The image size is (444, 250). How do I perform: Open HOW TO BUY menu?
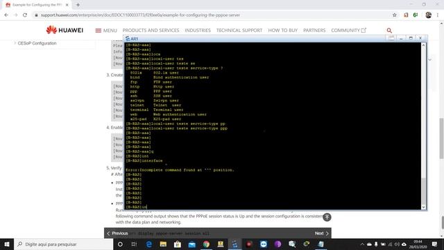tap(283, 31)
